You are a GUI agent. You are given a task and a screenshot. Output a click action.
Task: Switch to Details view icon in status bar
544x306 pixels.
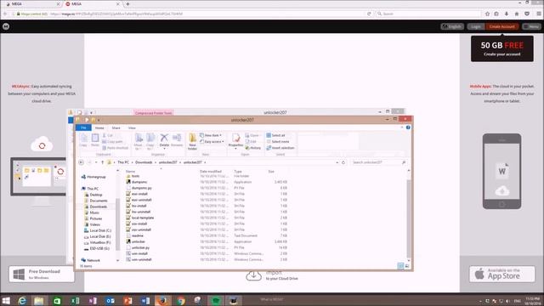pos(400,266)
